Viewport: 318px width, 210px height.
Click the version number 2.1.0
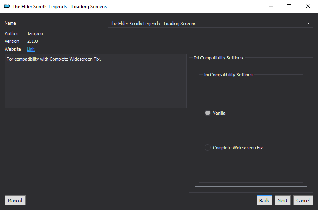tap(33, 41)
